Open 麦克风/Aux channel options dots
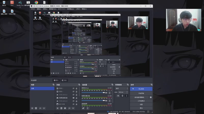Image resolution: width=204 pixels, height=114 pixels. 110,93
